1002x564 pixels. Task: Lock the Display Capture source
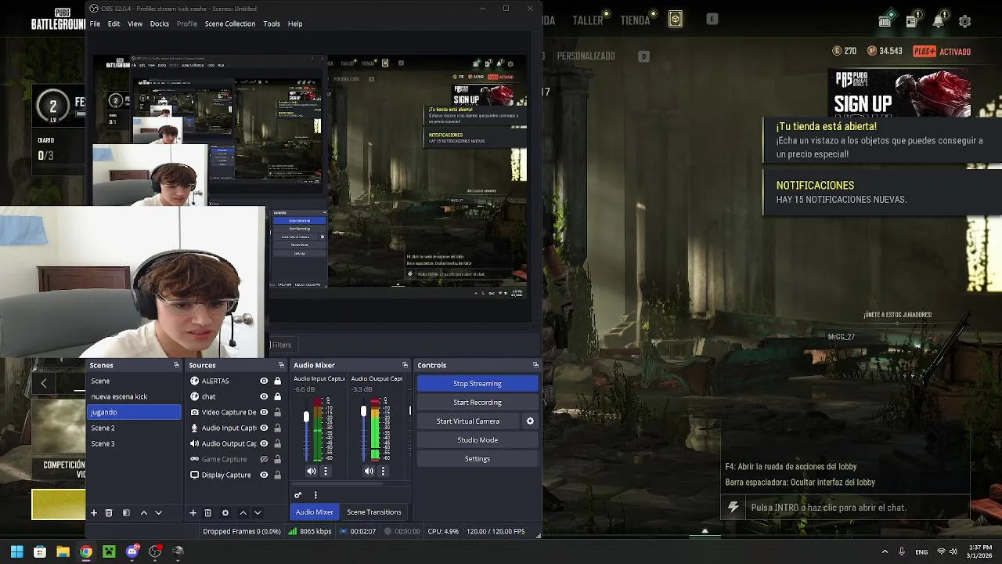tap(277, 475)
